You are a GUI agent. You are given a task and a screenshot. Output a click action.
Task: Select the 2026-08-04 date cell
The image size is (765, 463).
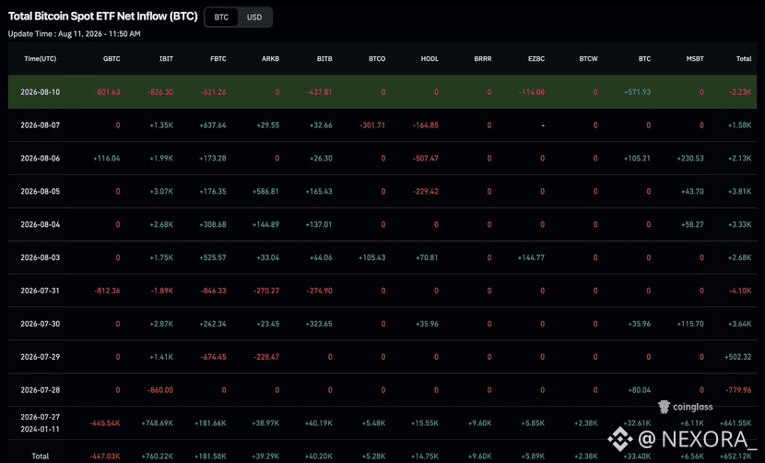(x=40, y=225)
